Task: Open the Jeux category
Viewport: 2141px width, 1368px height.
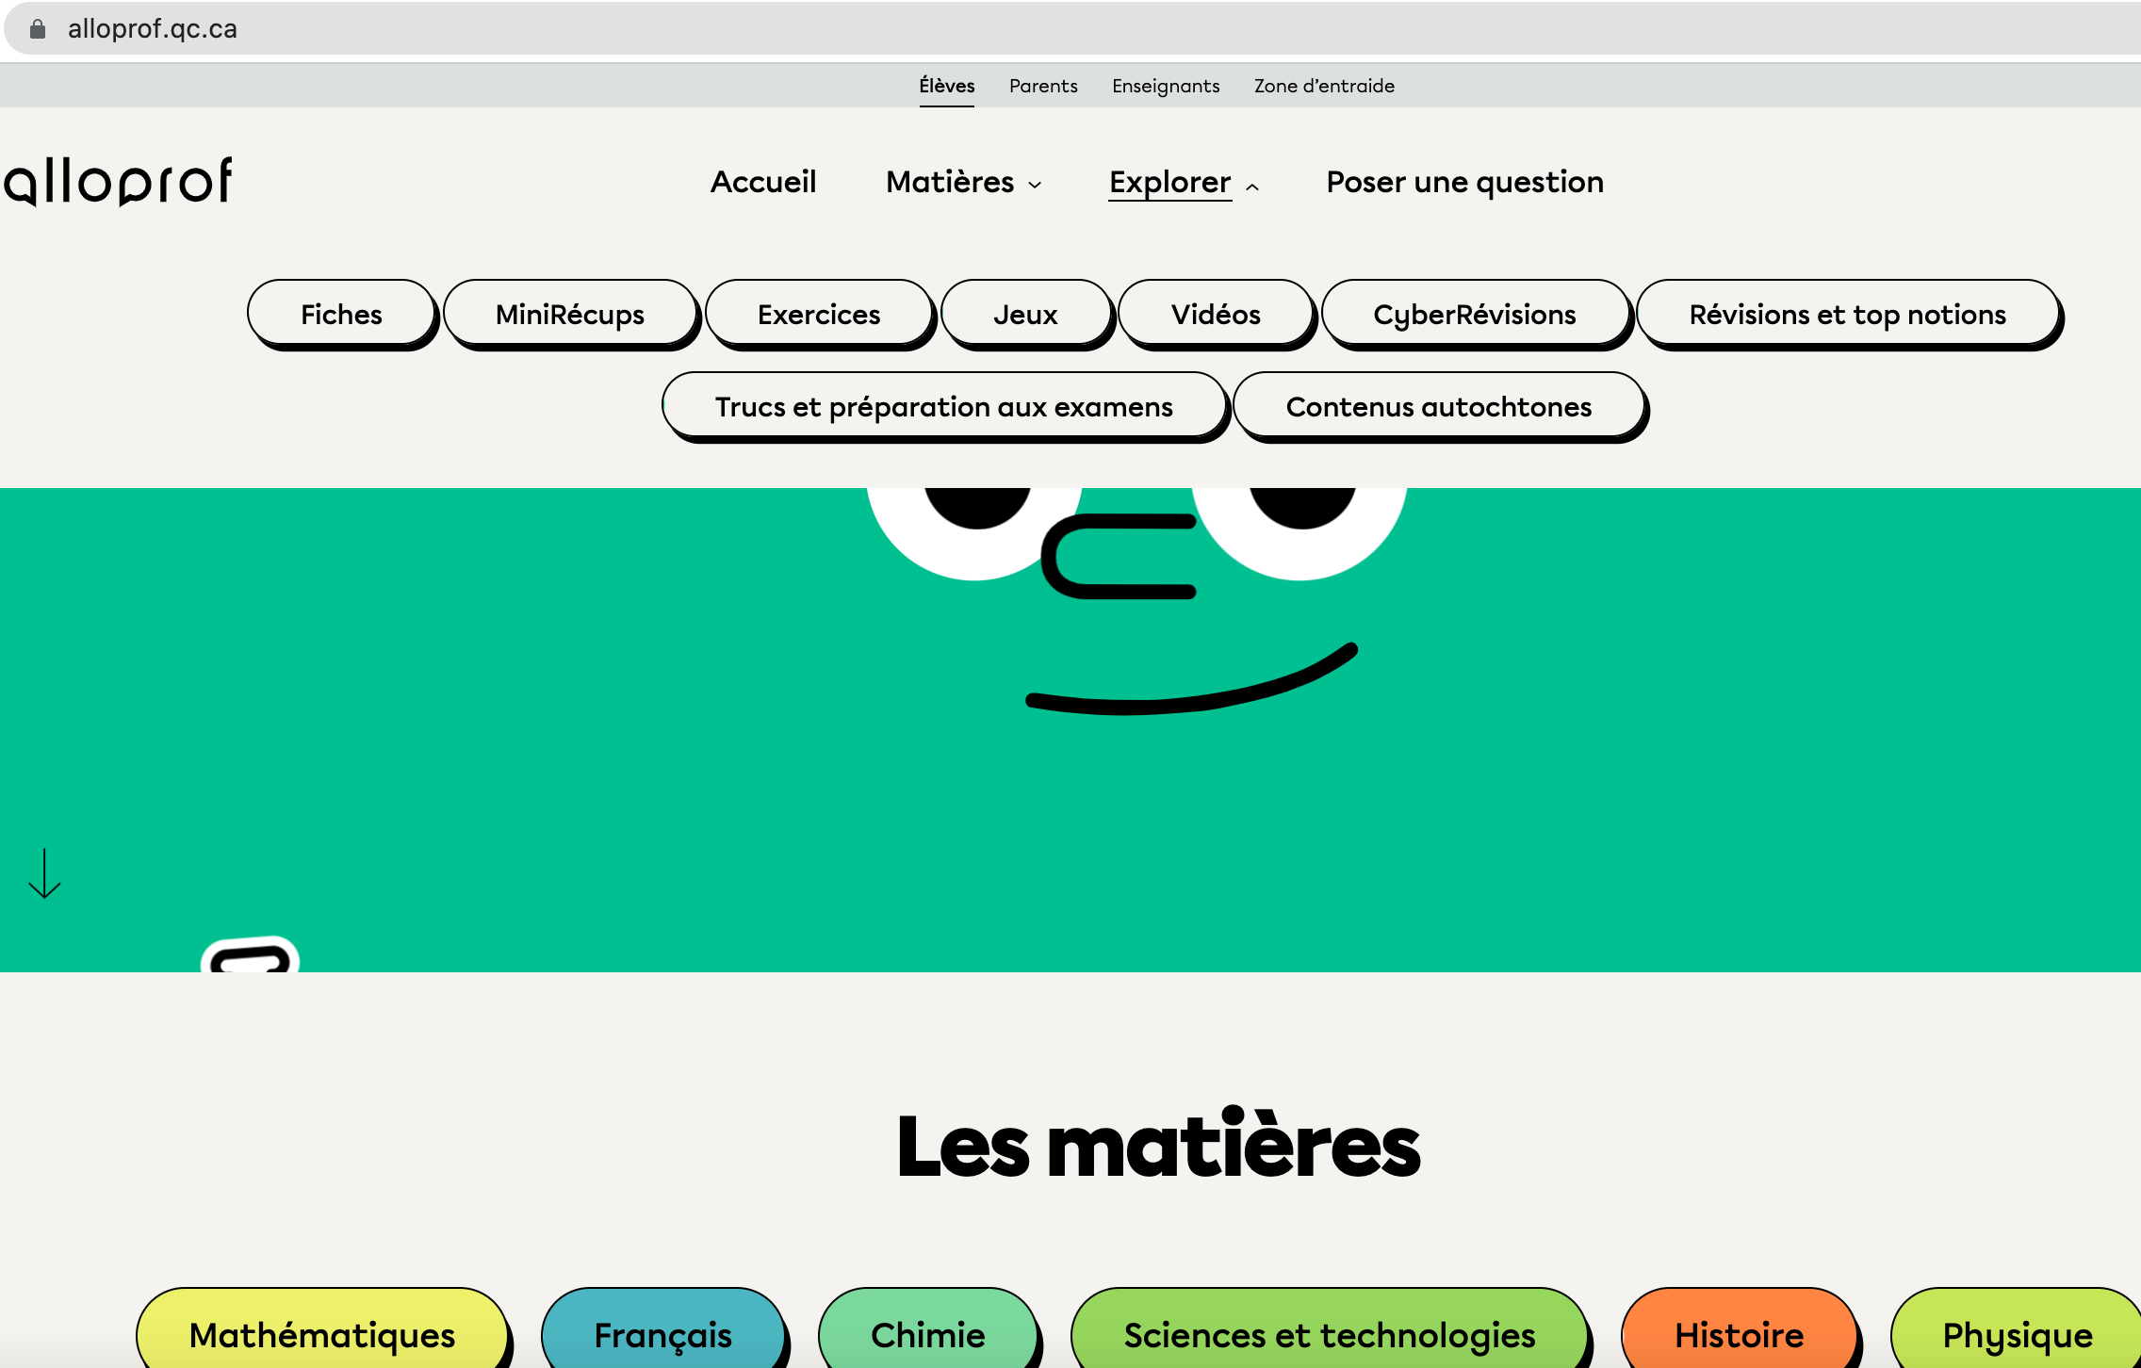Action: 1025,314
